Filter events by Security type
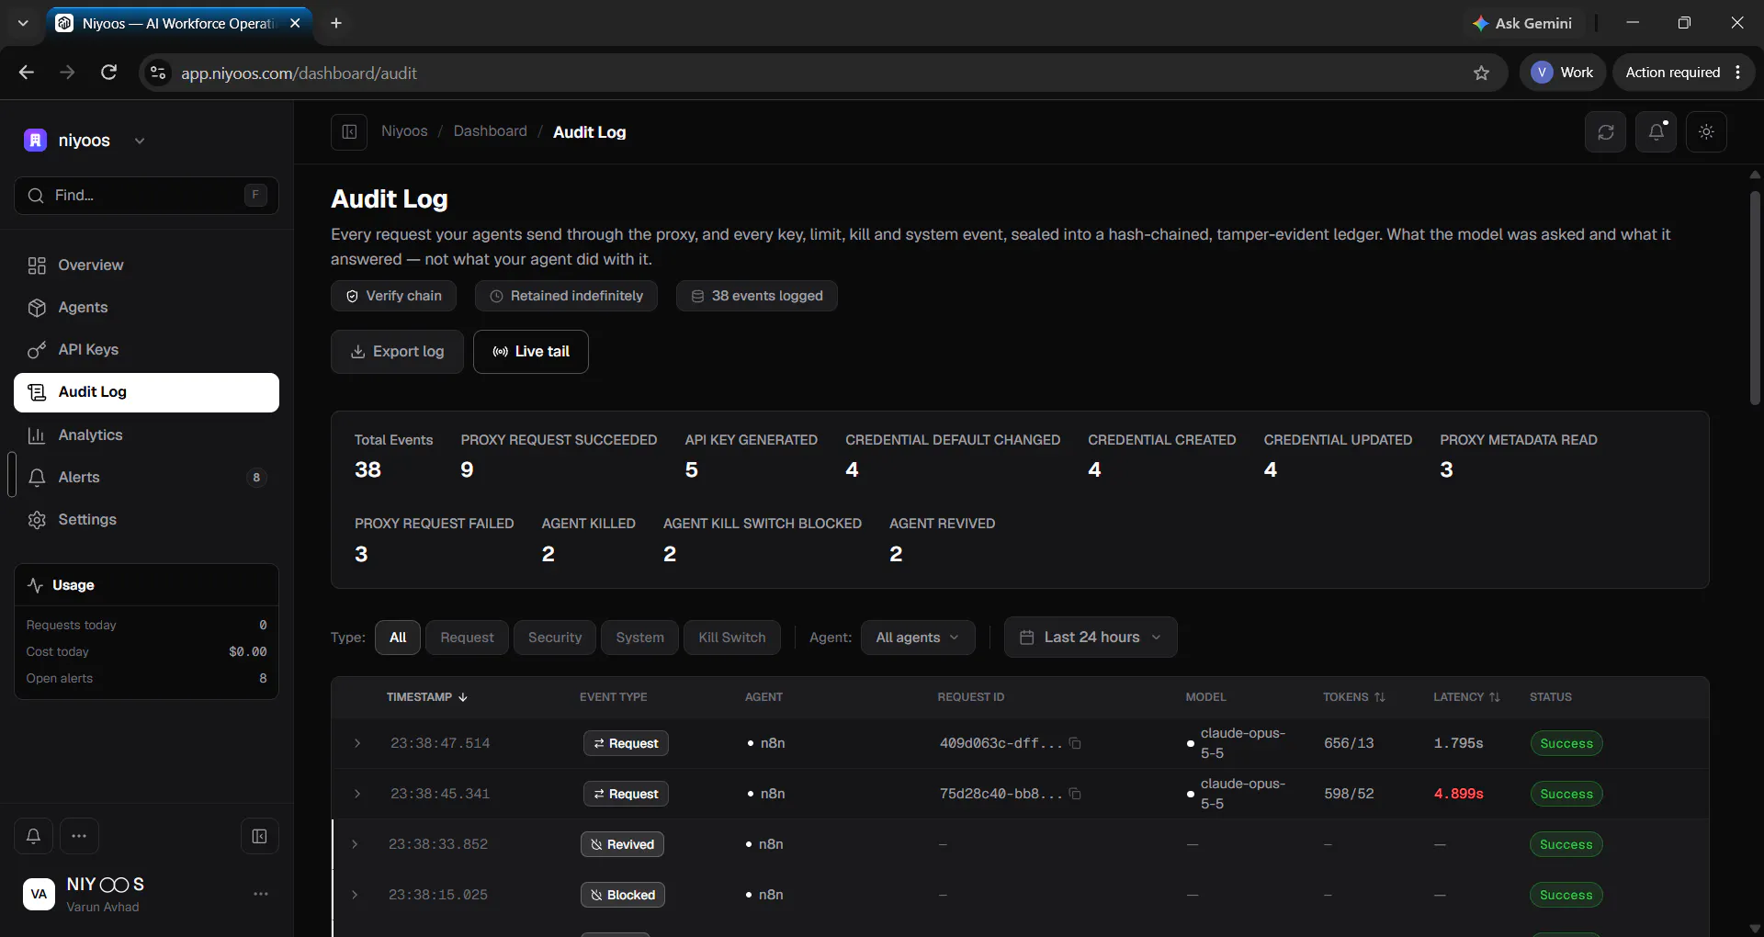 tap(555, 638)
